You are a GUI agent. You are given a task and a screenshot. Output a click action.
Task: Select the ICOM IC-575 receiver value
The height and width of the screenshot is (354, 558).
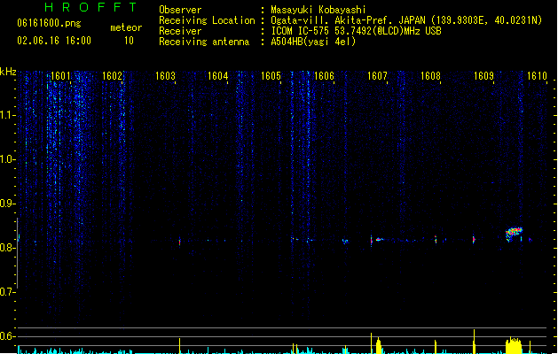point(356,31)
